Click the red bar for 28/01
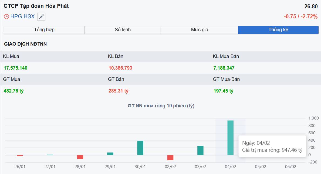Image resolution: width=321 pixels, height=174 pixels. coord(80,157)
